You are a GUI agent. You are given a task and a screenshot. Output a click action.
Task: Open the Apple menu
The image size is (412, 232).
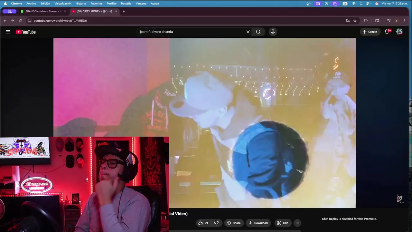tap(5, 4)
